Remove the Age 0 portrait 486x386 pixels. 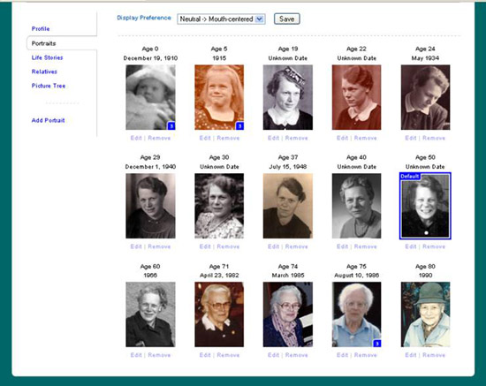coord(159,138)
